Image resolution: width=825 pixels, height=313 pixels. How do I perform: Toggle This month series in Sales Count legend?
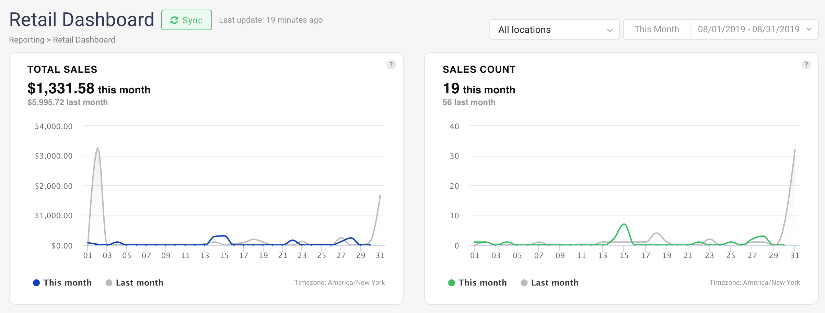click(x=478, y=283)
